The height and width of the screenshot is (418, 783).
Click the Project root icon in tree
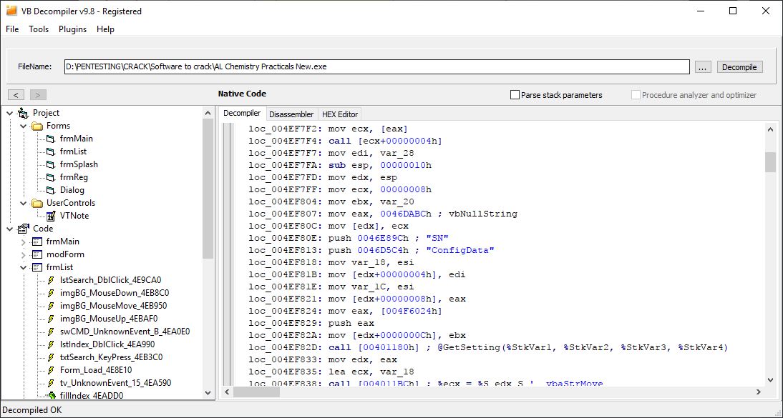[23, 113]
